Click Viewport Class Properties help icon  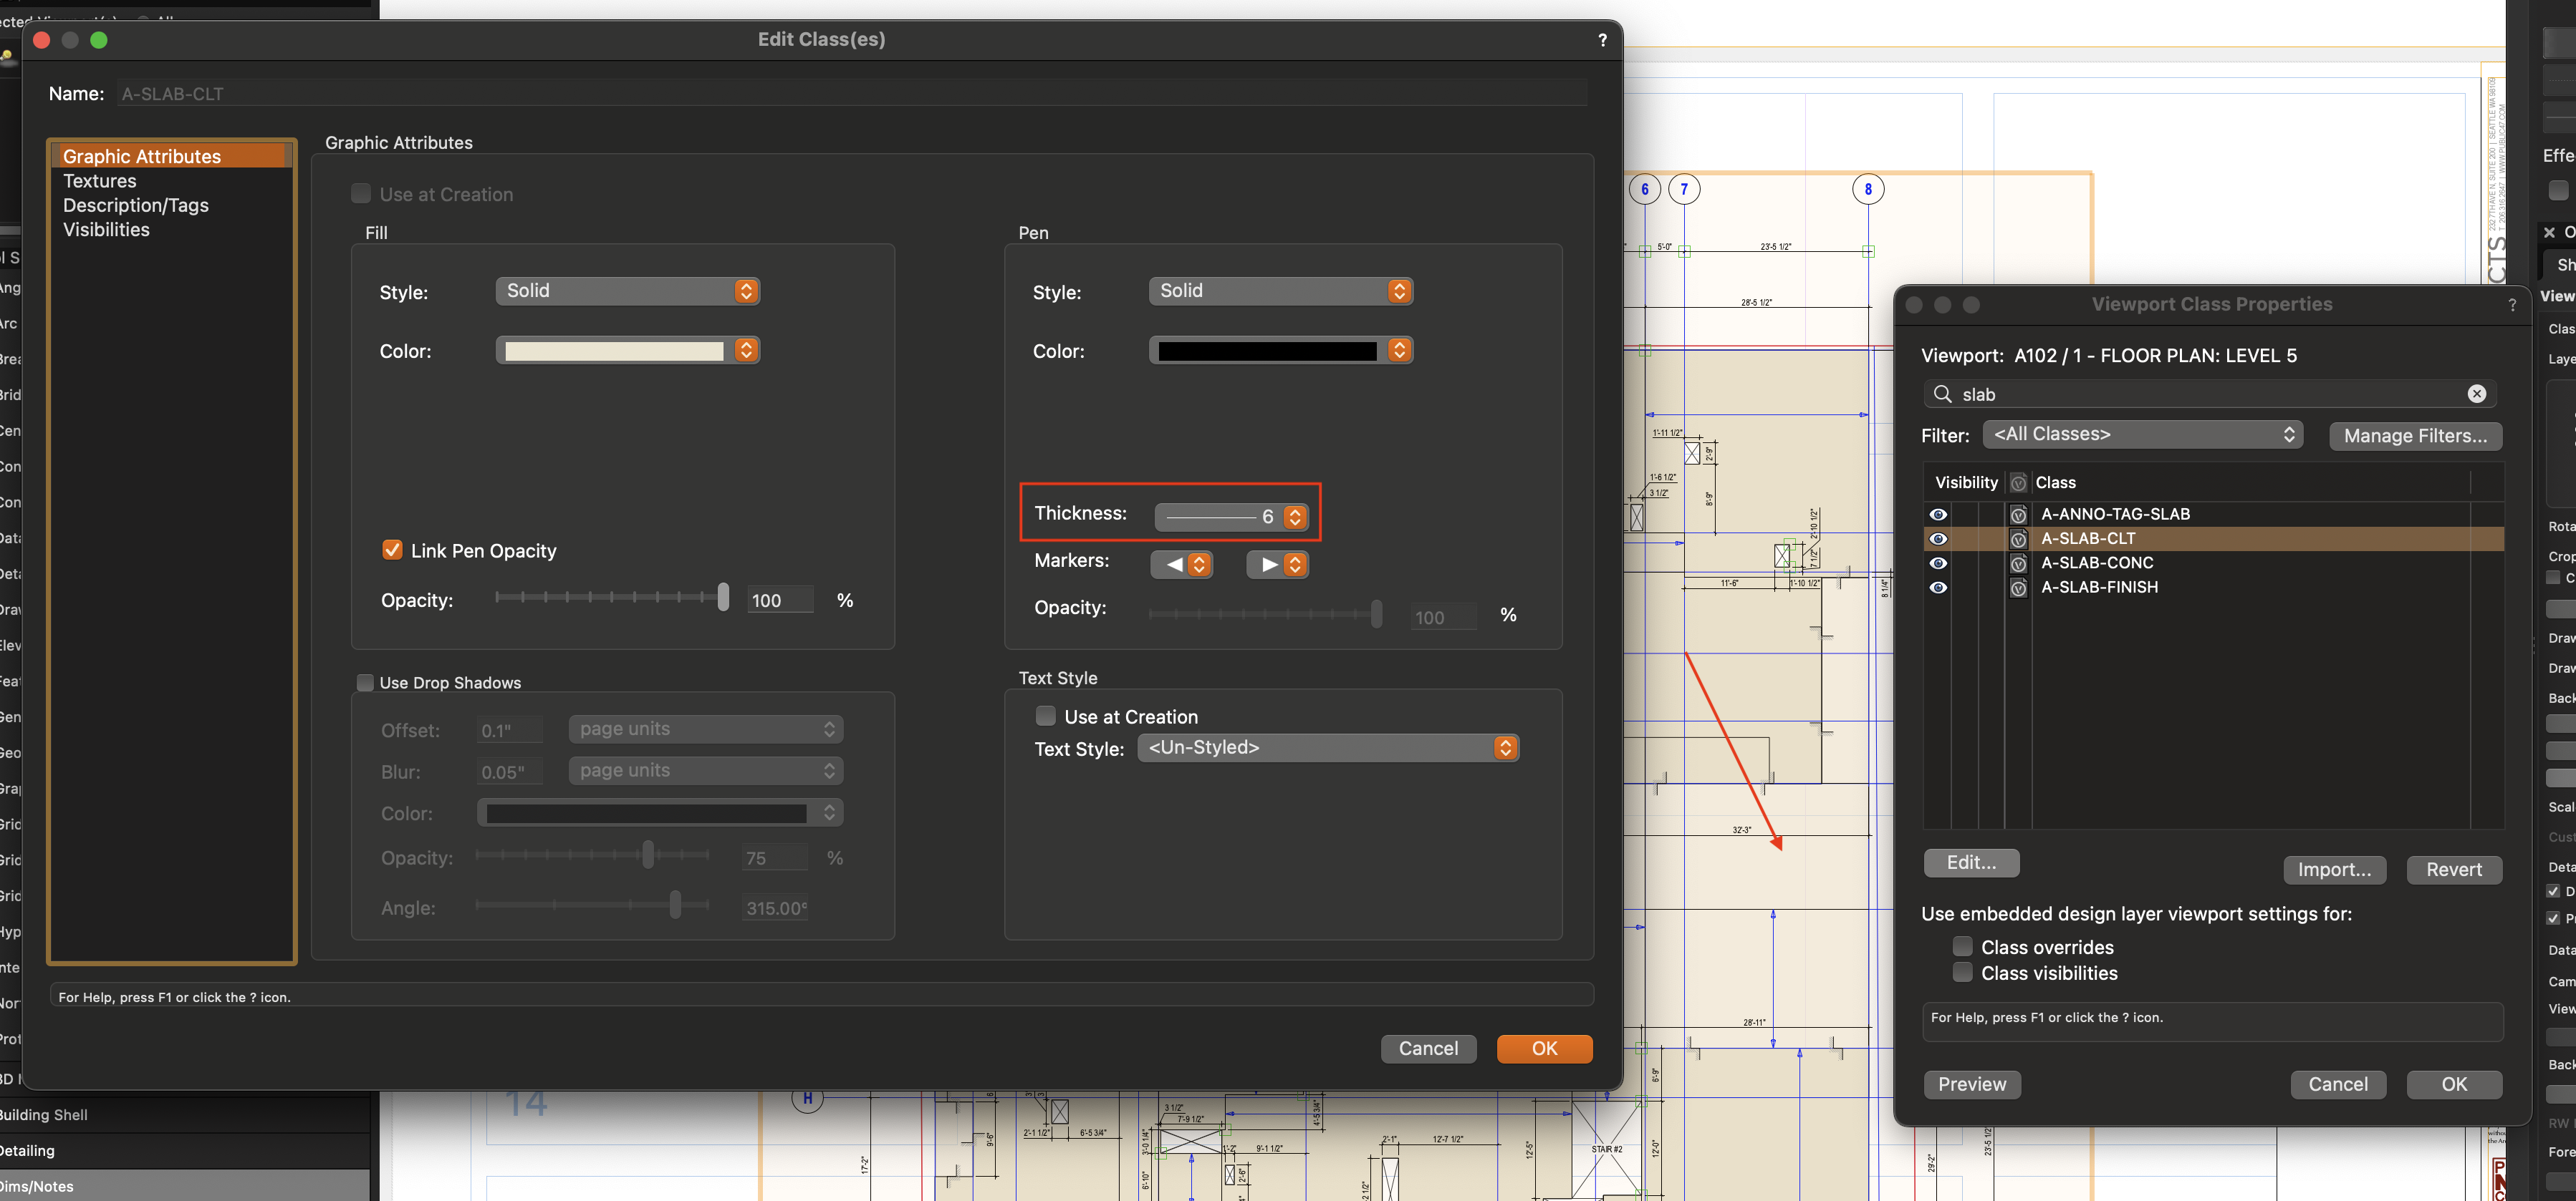pos(2512,306)
